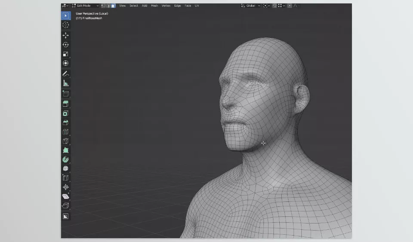This screenshot has width=413, height=242.
Task: Select the Measure ruler tool
Action: click(66, 83)
